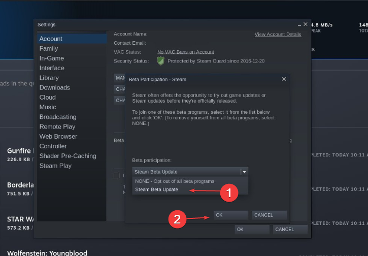
Task: Click the Security Status label text
Action: (x=131, y=61)
